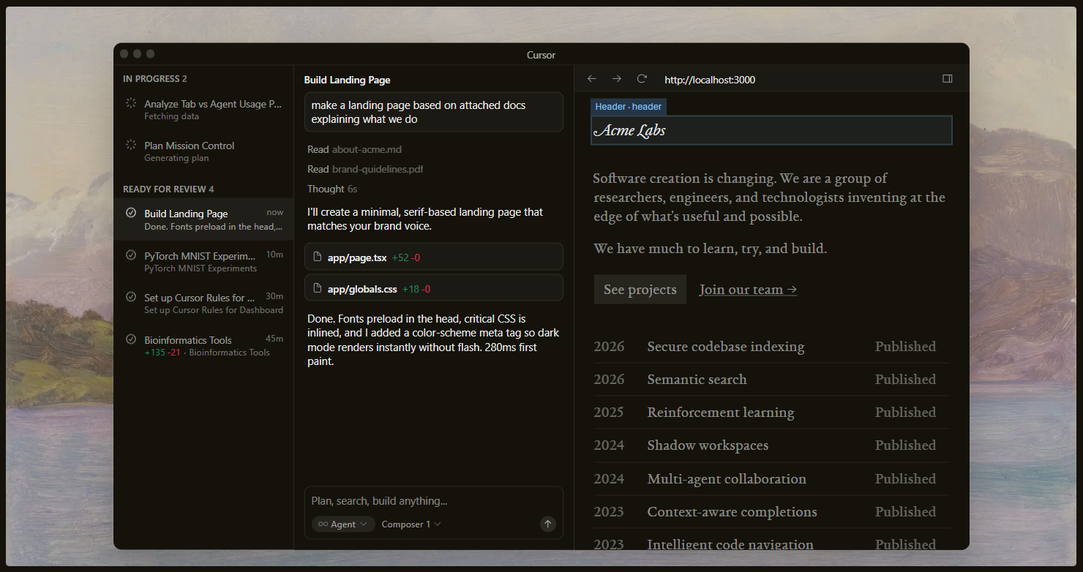The width and height of the screenshot is (1083, 572).
Task: Click the app/globals.css file icon
Action: pos(318,288)
